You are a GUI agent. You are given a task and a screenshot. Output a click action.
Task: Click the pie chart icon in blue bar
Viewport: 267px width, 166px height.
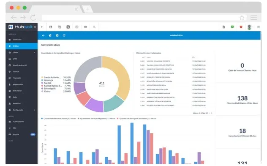click(50, 35)
